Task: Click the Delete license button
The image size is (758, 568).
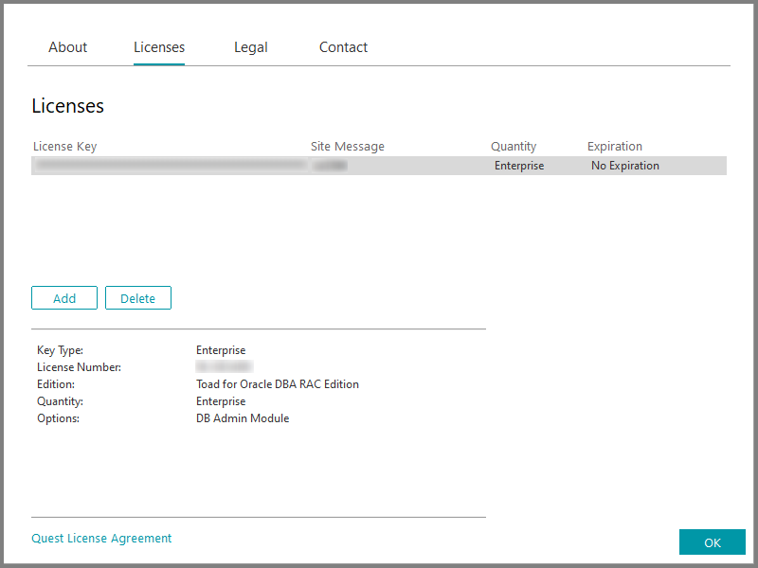Action: pyautogui.click(x=138, y=298)
